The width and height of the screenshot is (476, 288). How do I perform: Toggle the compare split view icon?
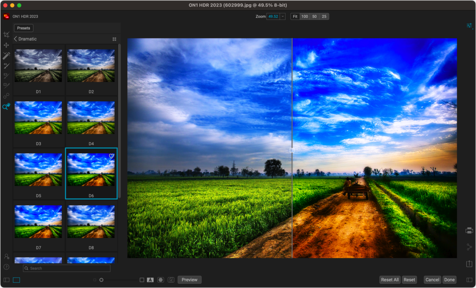[171, 280]
